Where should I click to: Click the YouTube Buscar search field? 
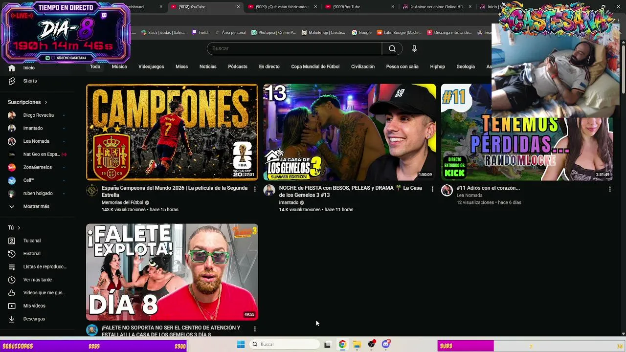294,48
